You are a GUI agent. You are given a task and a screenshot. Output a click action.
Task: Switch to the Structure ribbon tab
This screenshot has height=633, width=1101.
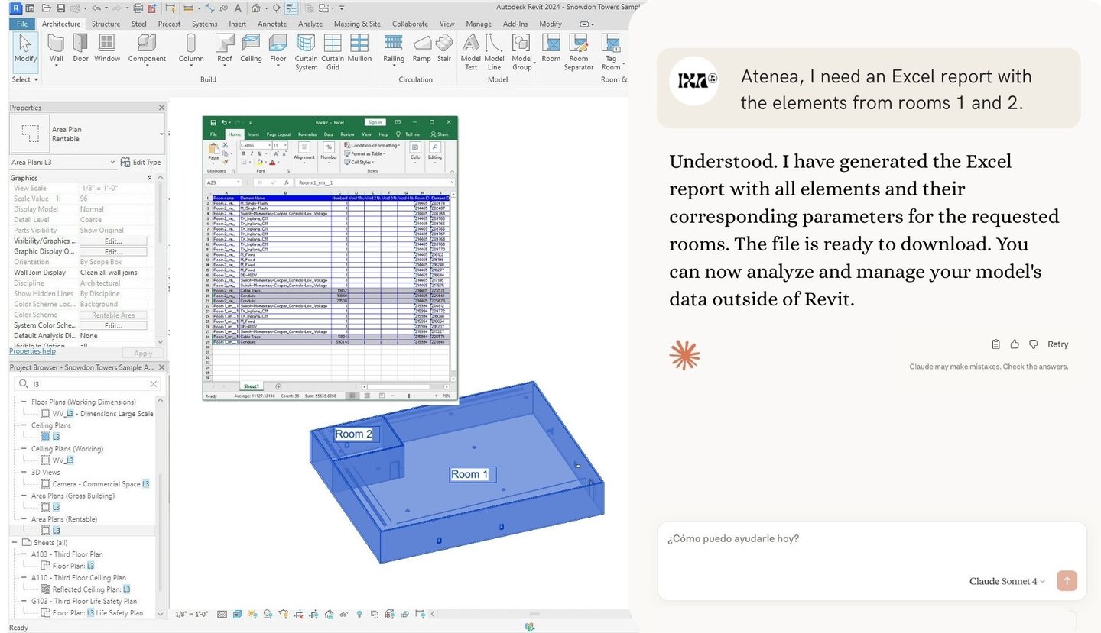pos(106,24)
